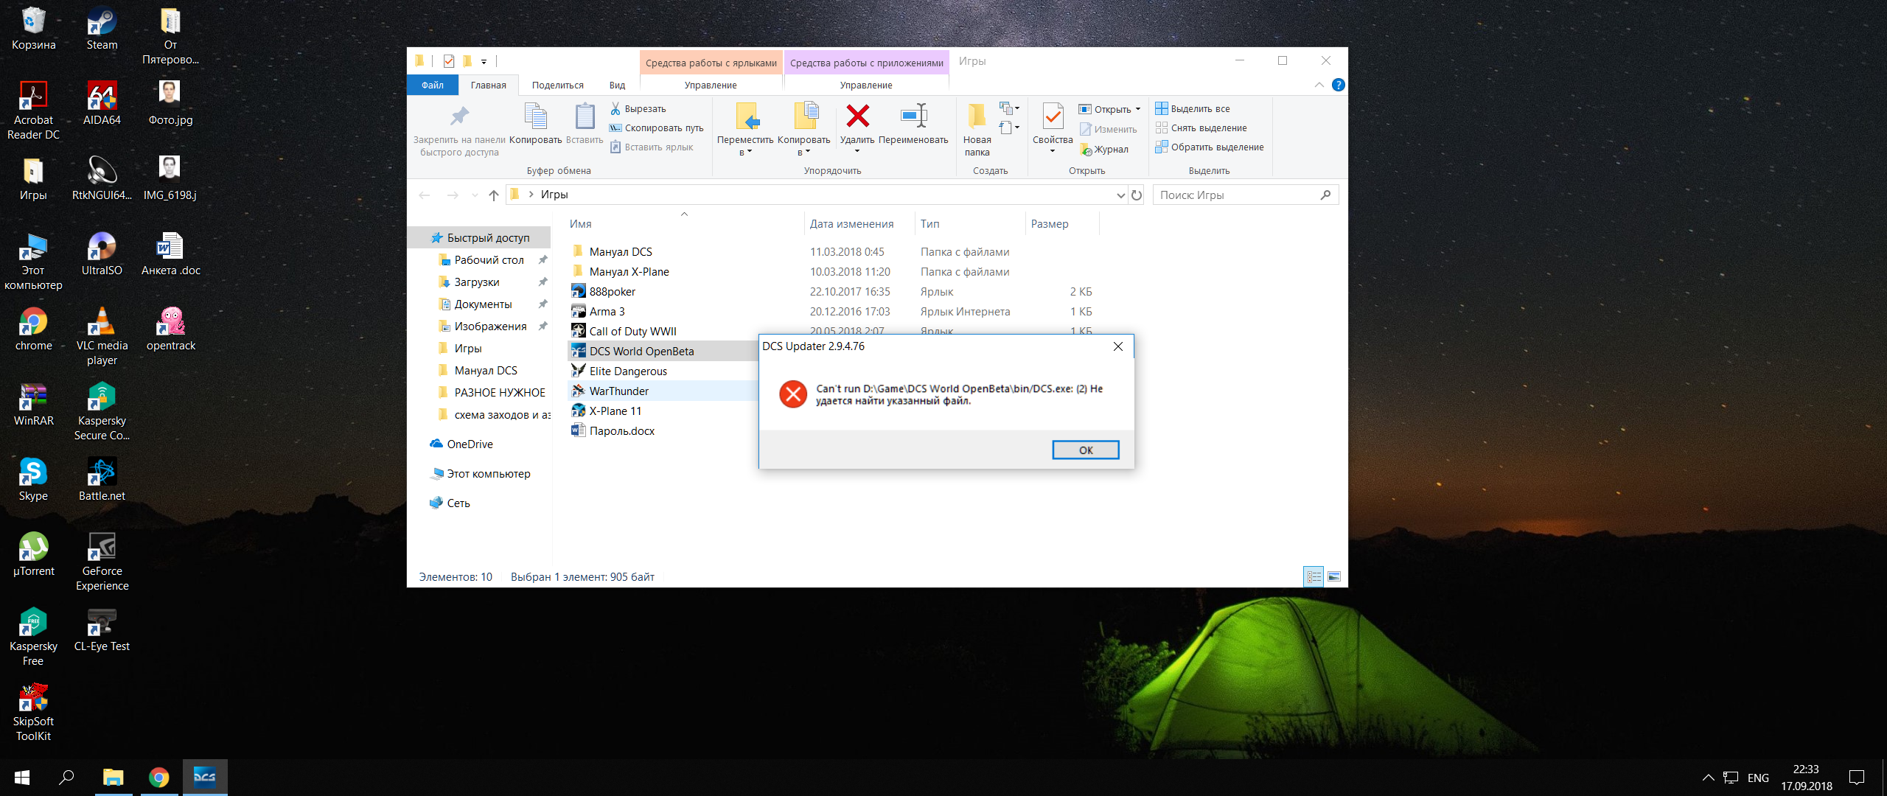Open address bar history dropdown

[x=1120, y=195]
